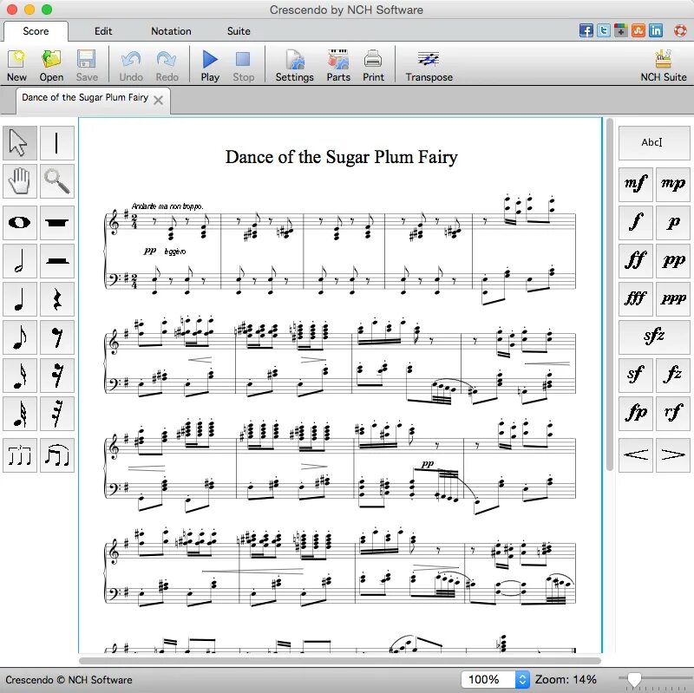Insert piano p dynamic
The width and height of the screenshot is (694, 693).
pyautogui.click(x=673, y=223)
